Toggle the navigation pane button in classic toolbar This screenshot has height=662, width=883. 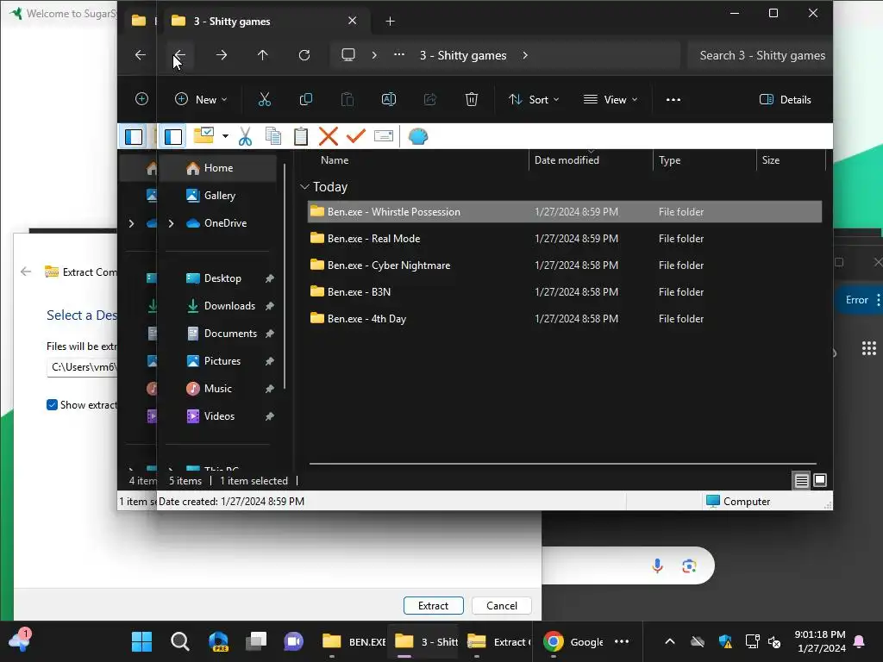pyautogui.click(x=172, y=136)
